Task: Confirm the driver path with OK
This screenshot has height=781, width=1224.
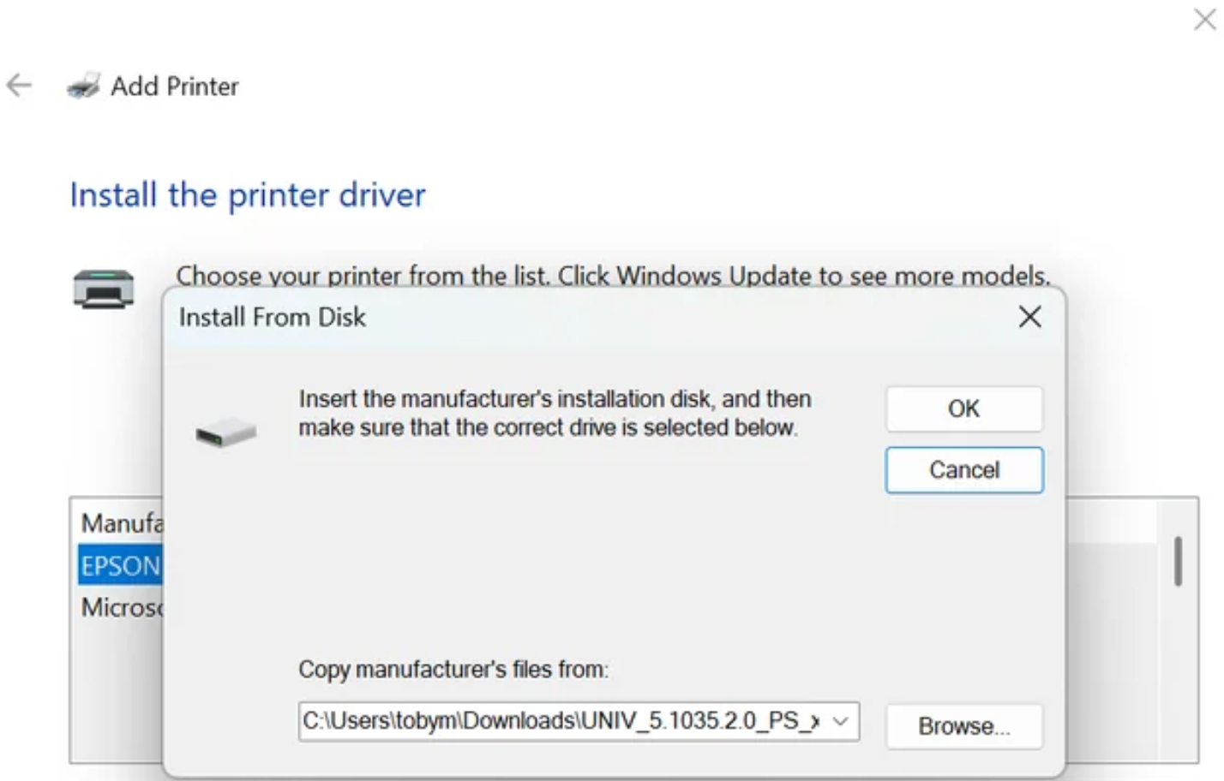Action: click(x=963, y=408)
